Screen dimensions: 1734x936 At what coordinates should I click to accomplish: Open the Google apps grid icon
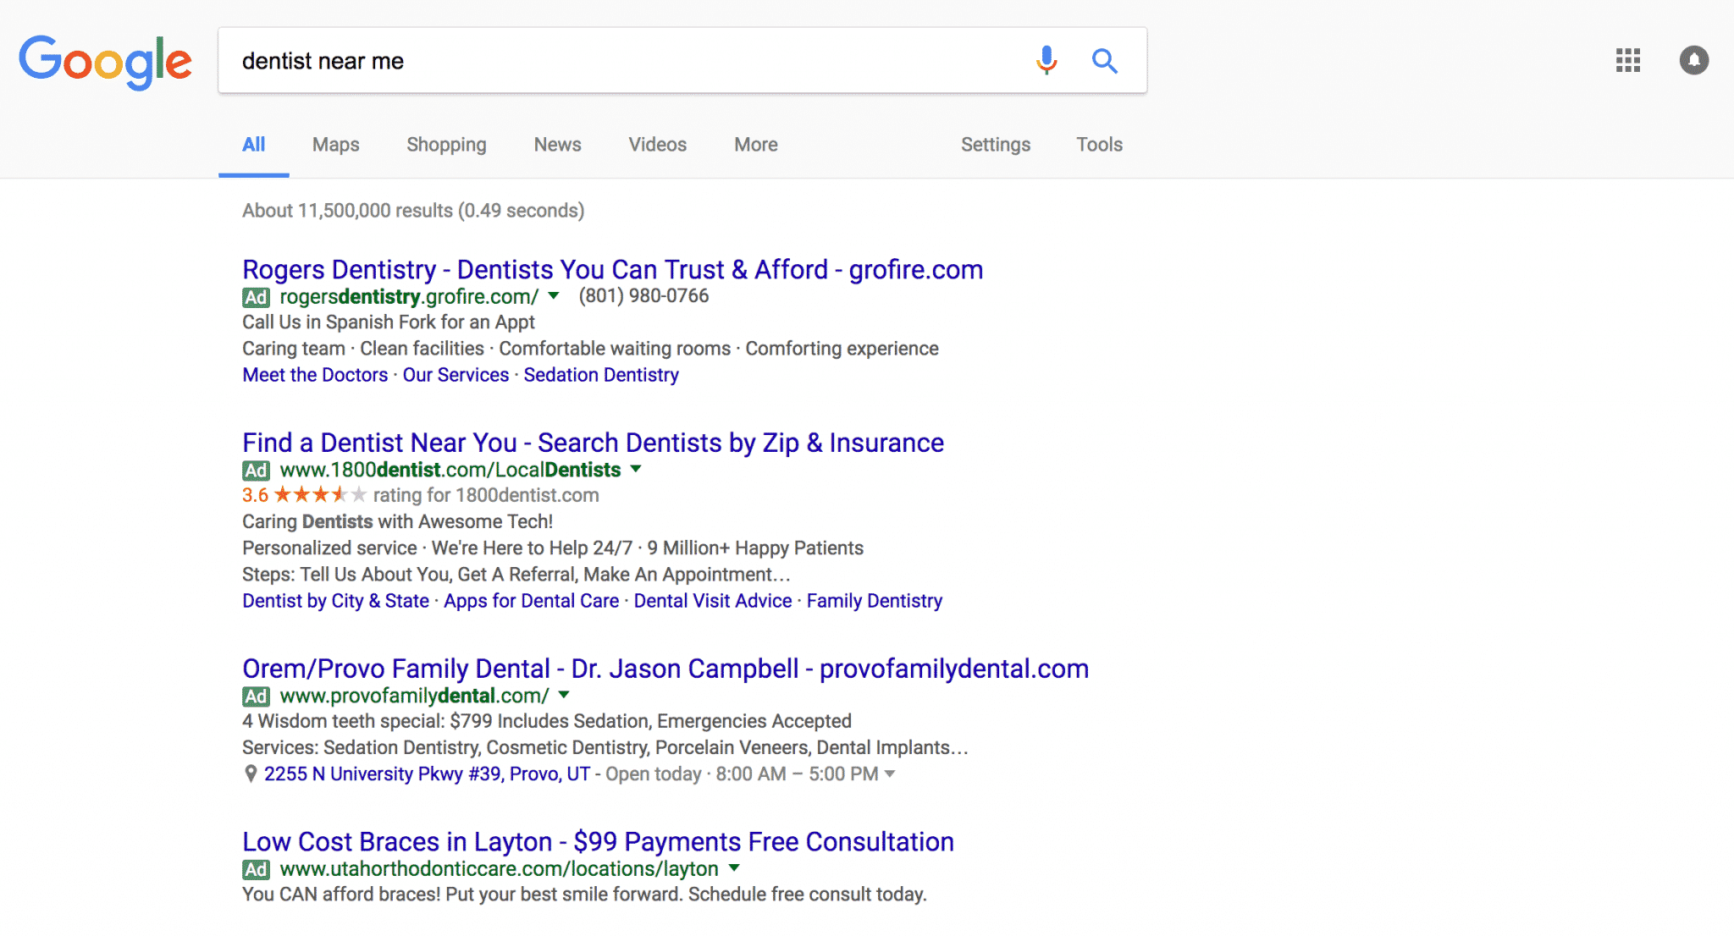pos(1627,60)
